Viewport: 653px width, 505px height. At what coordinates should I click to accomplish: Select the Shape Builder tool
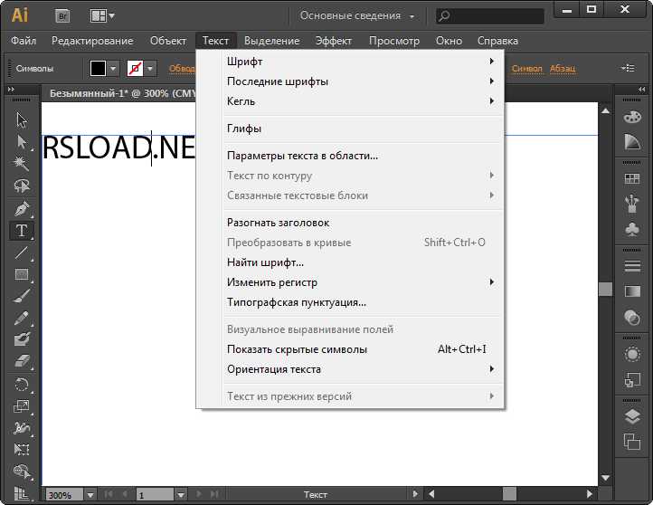click(x=21, y=472)
